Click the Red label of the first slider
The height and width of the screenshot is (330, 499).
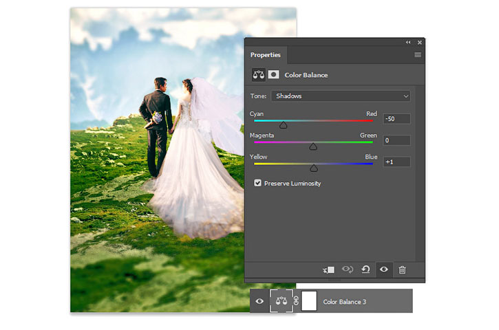tap(372, 114)
